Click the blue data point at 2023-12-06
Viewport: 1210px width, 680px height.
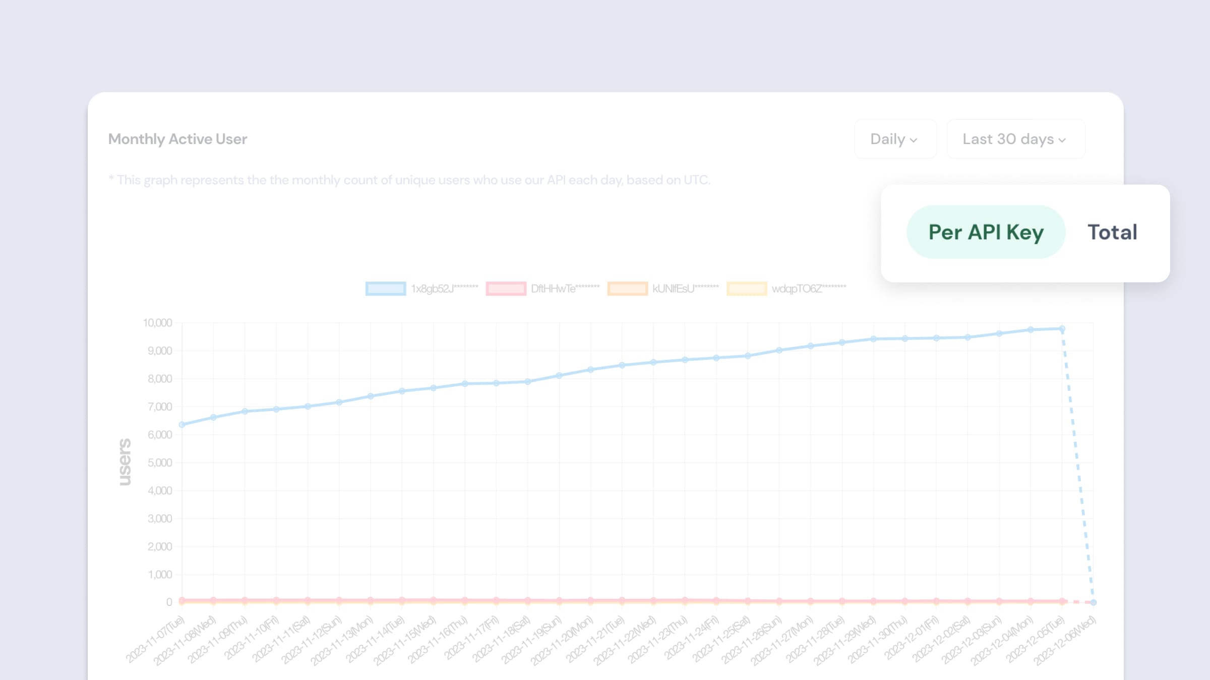pos(1093,602)
